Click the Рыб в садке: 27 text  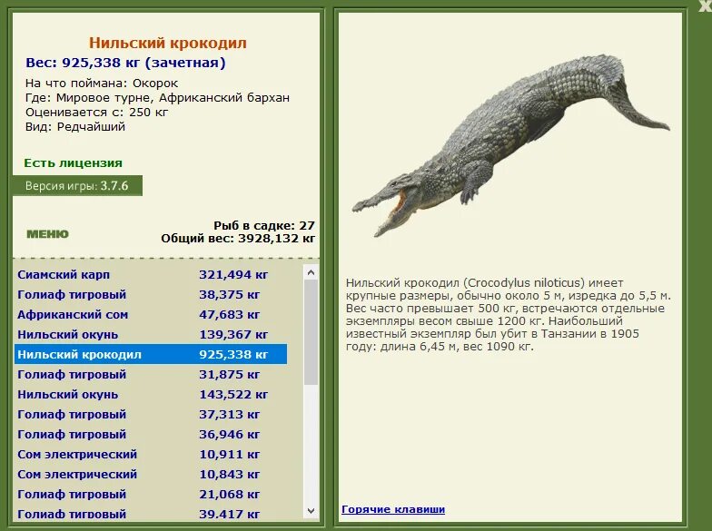[x=264, y=225]
